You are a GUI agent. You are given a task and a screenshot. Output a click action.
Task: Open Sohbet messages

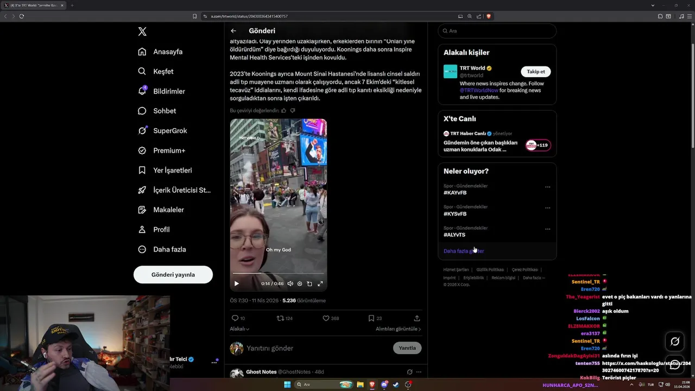pos(157,111)
